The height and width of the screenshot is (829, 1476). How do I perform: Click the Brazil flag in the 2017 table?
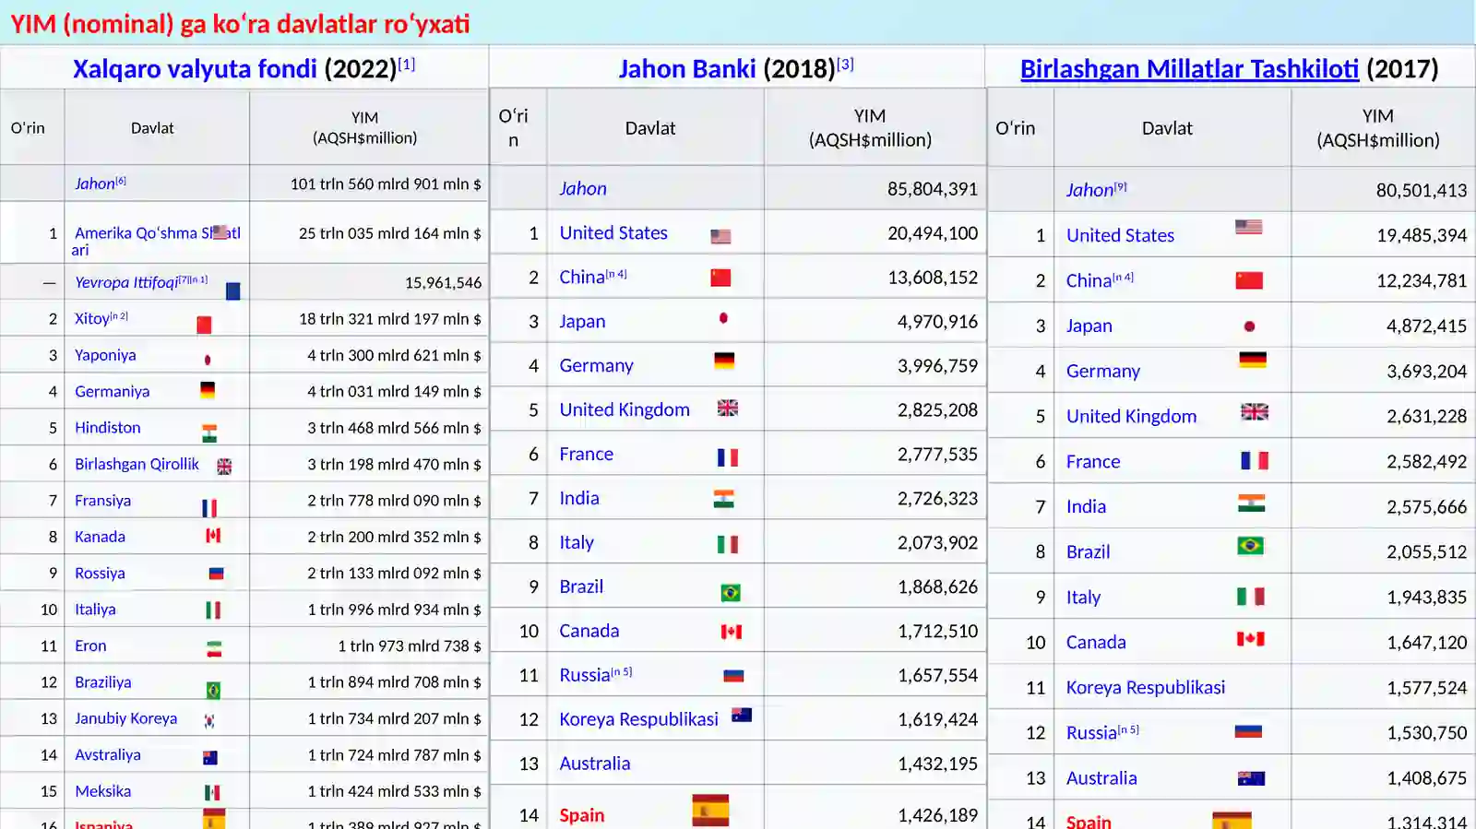(1250, 546)
